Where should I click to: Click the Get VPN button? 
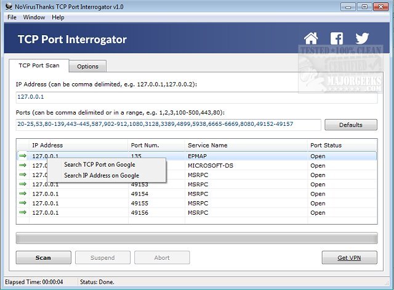[x=349, y=257]
